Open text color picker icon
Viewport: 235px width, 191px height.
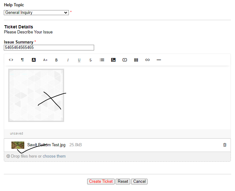(34, 60)
